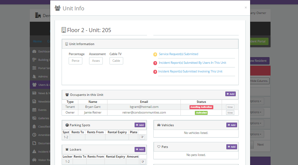Click the Percentage input field

pyautogui.click(x=75, y=61)
